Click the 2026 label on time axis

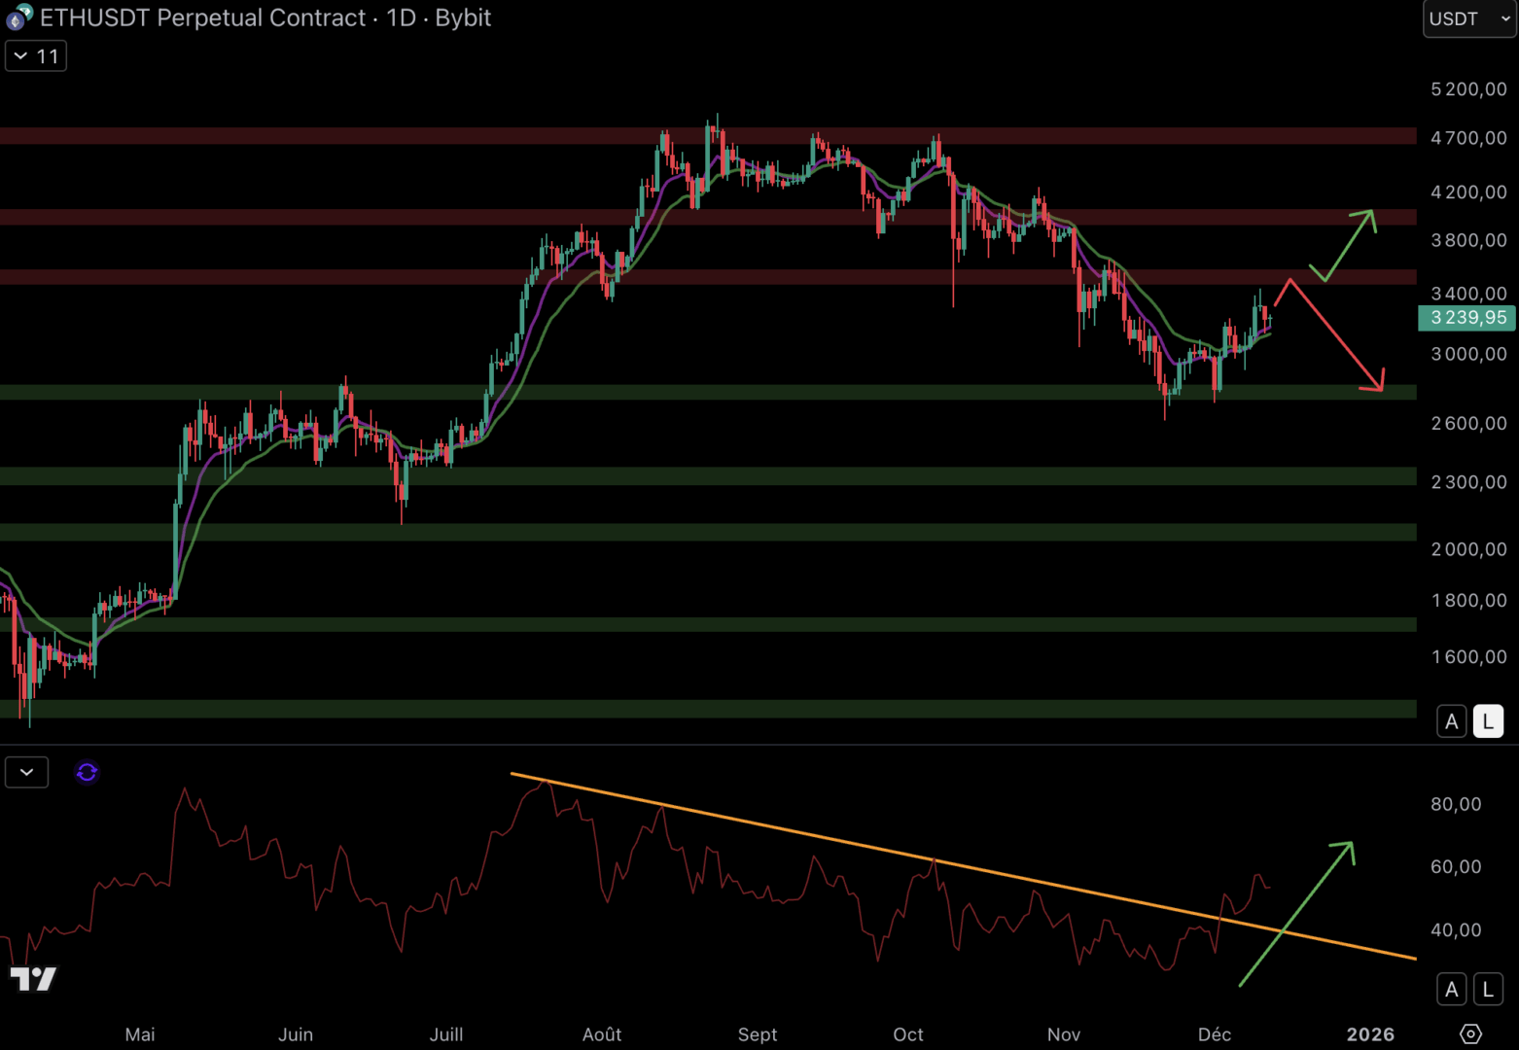point(1369,1034)
